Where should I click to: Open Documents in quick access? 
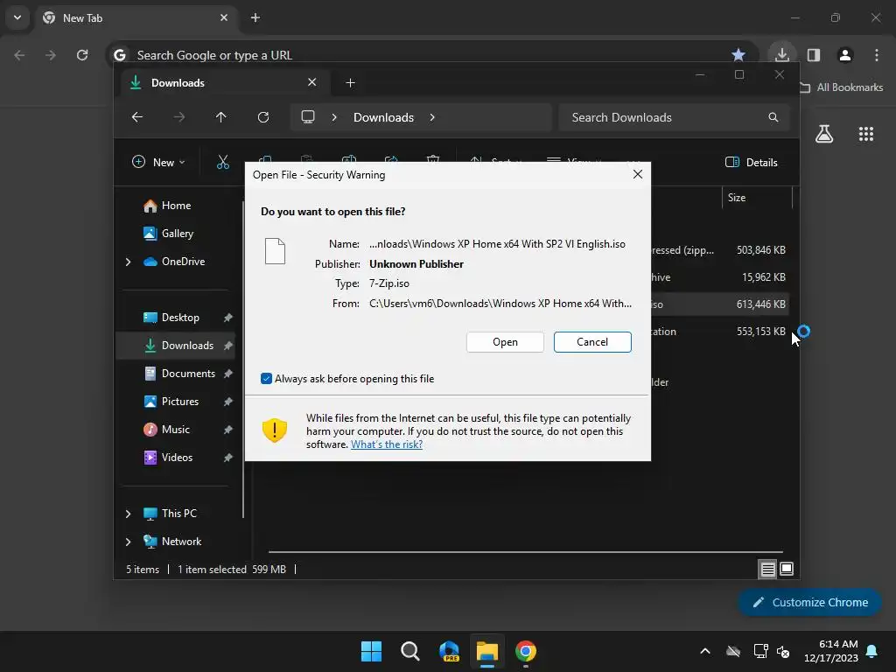tap(188, 373)
